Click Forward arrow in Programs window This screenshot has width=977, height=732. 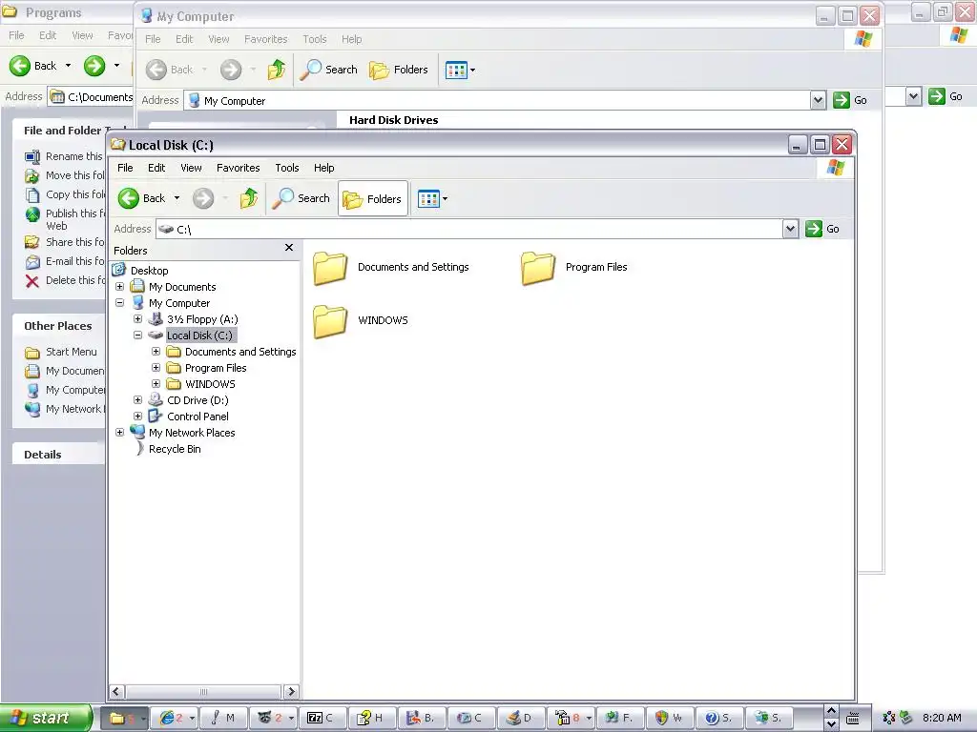click(94, 66)
